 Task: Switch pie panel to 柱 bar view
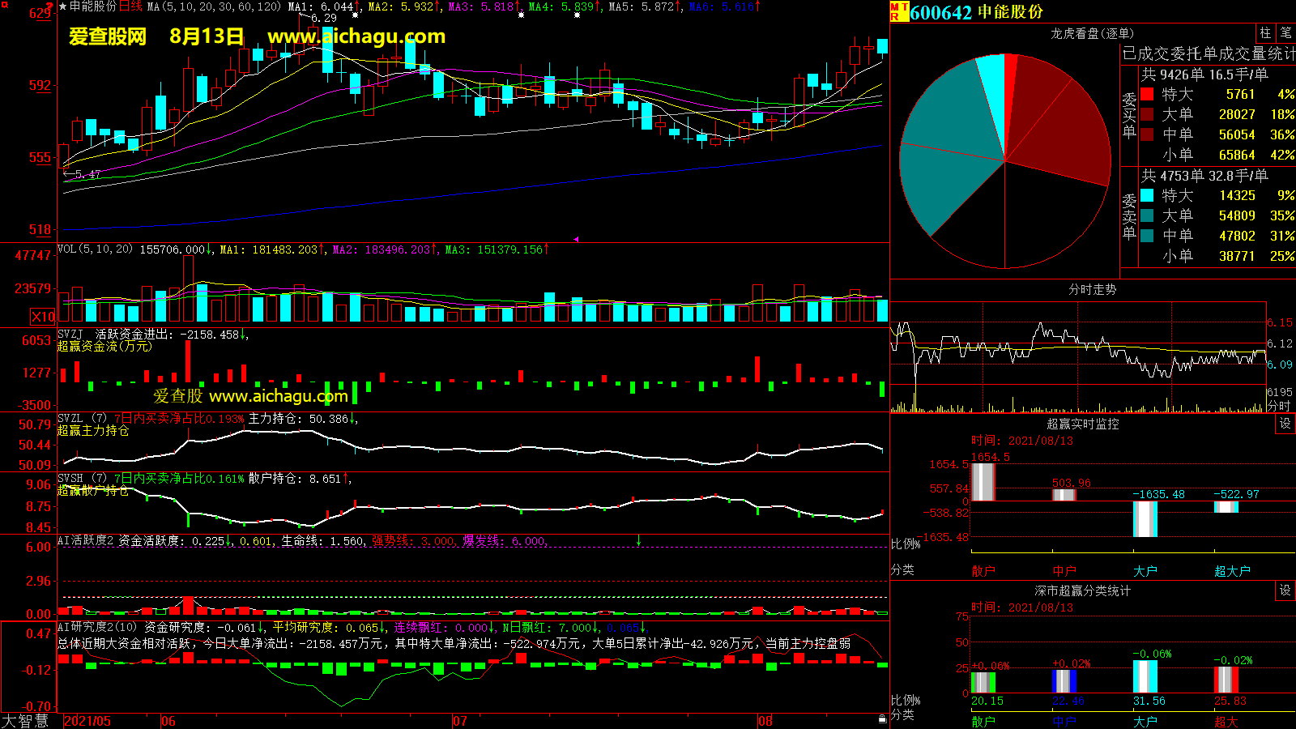point(1265,33)
